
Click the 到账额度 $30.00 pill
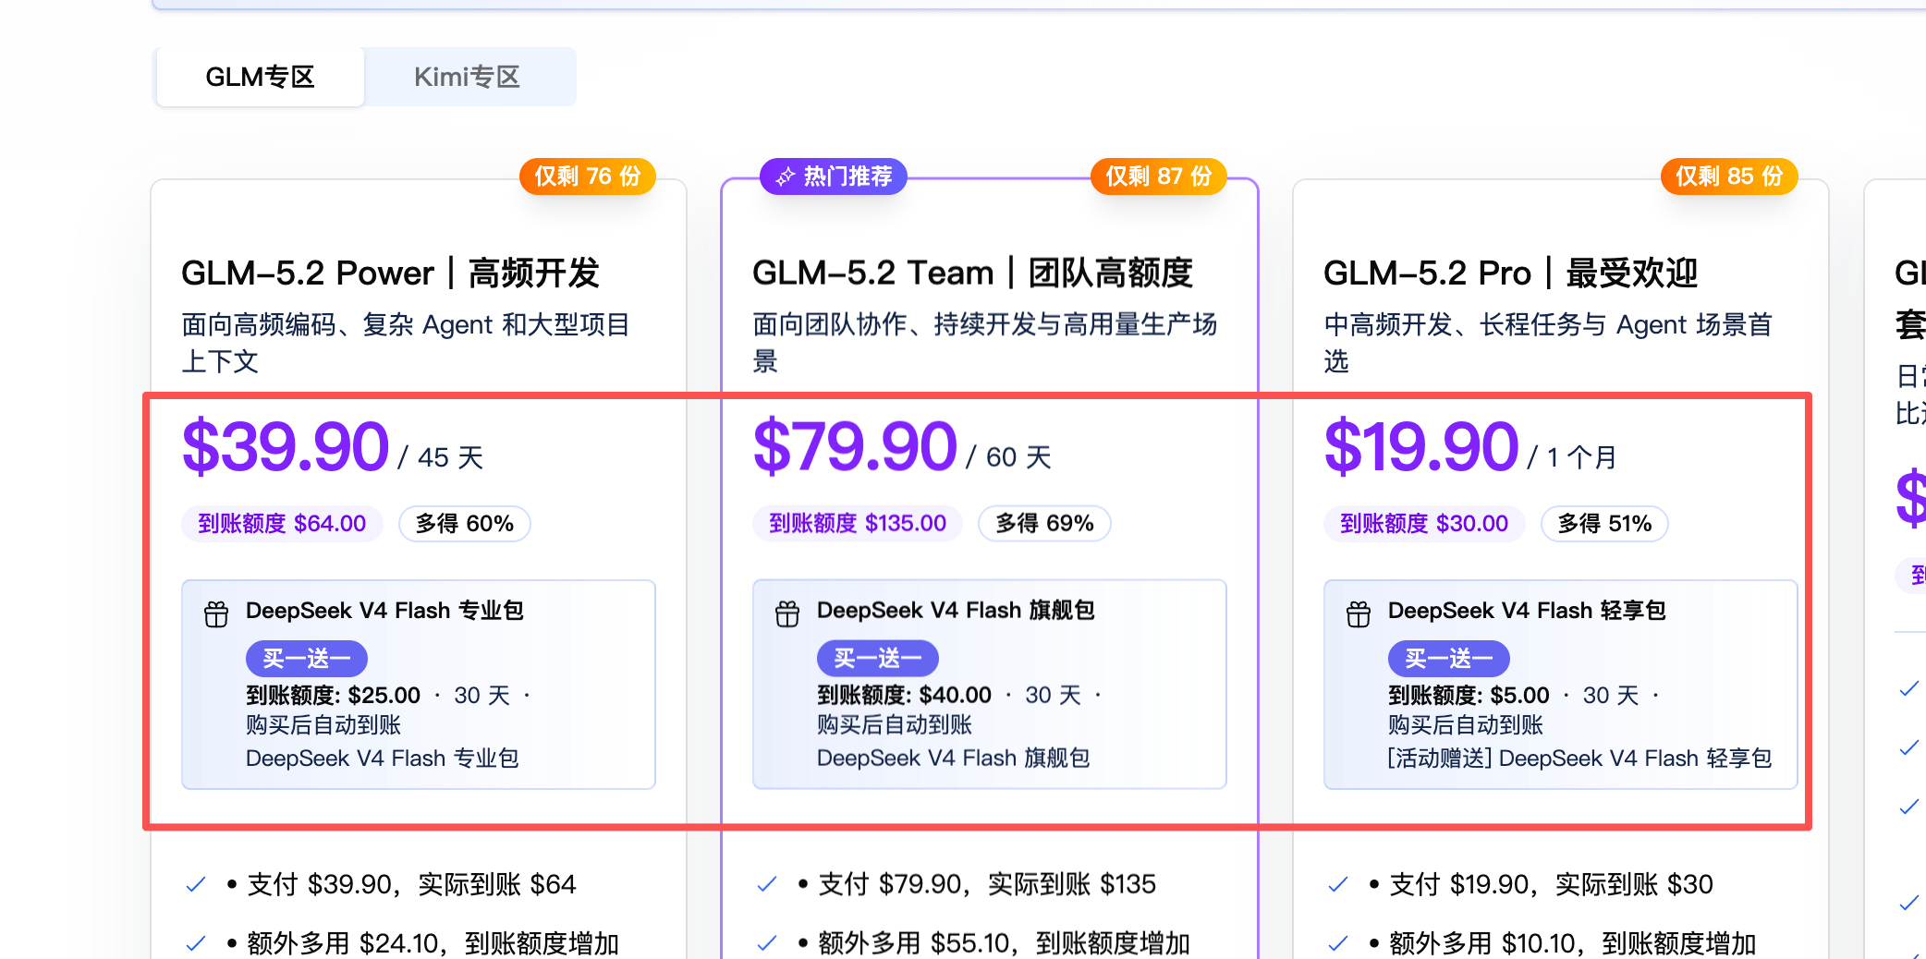point(1424,524)
